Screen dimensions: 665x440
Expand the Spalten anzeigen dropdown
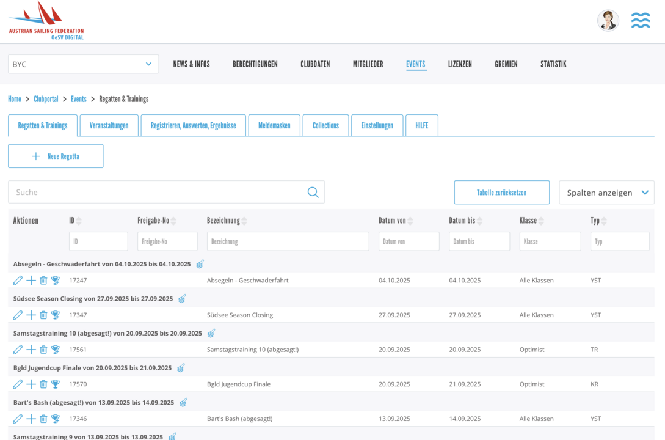point(606,193)
